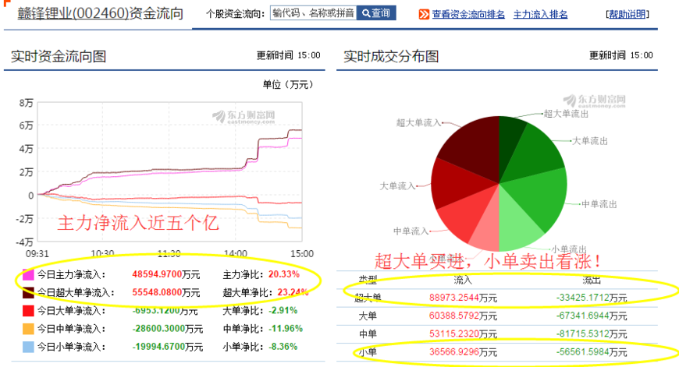Click the -56561.5984万元 outflow table cell
Viewport: 679px width, 367px height.
(x=592, y=352)
